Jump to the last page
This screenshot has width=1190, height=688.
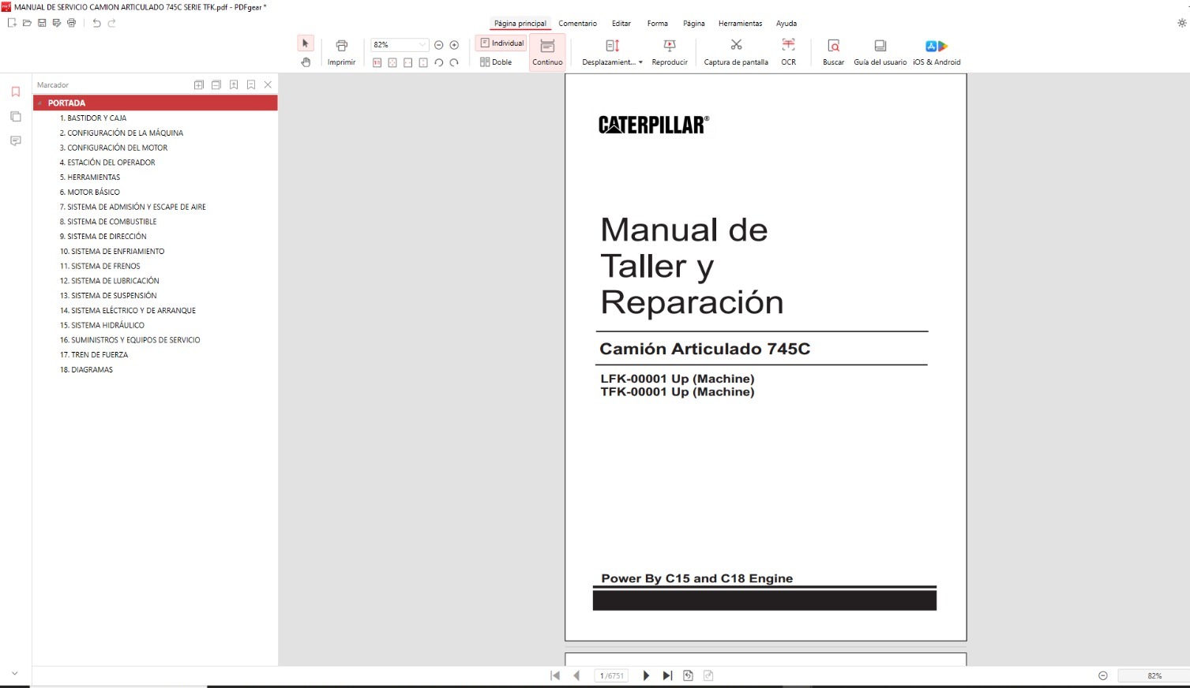pyautogui.click(x=667, y=675)
